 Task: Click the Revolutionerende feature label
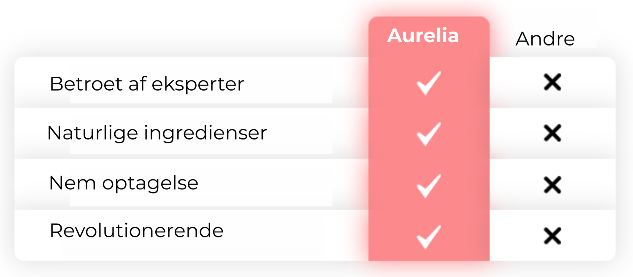136,231
